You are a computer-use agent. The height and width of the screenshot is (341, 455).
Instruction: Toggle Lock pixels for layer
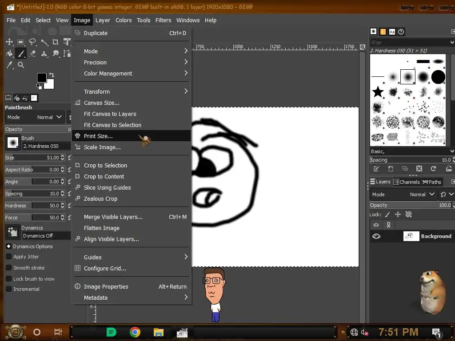click(387, 214)
